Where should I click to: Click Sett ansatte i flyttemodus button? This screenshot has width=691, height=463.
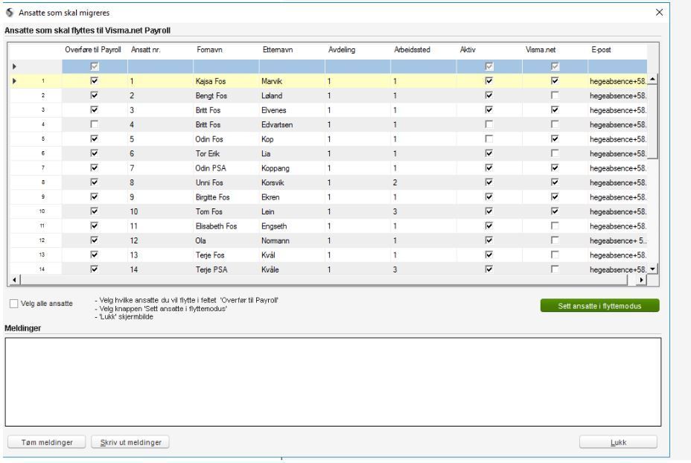tap(599, 306)
